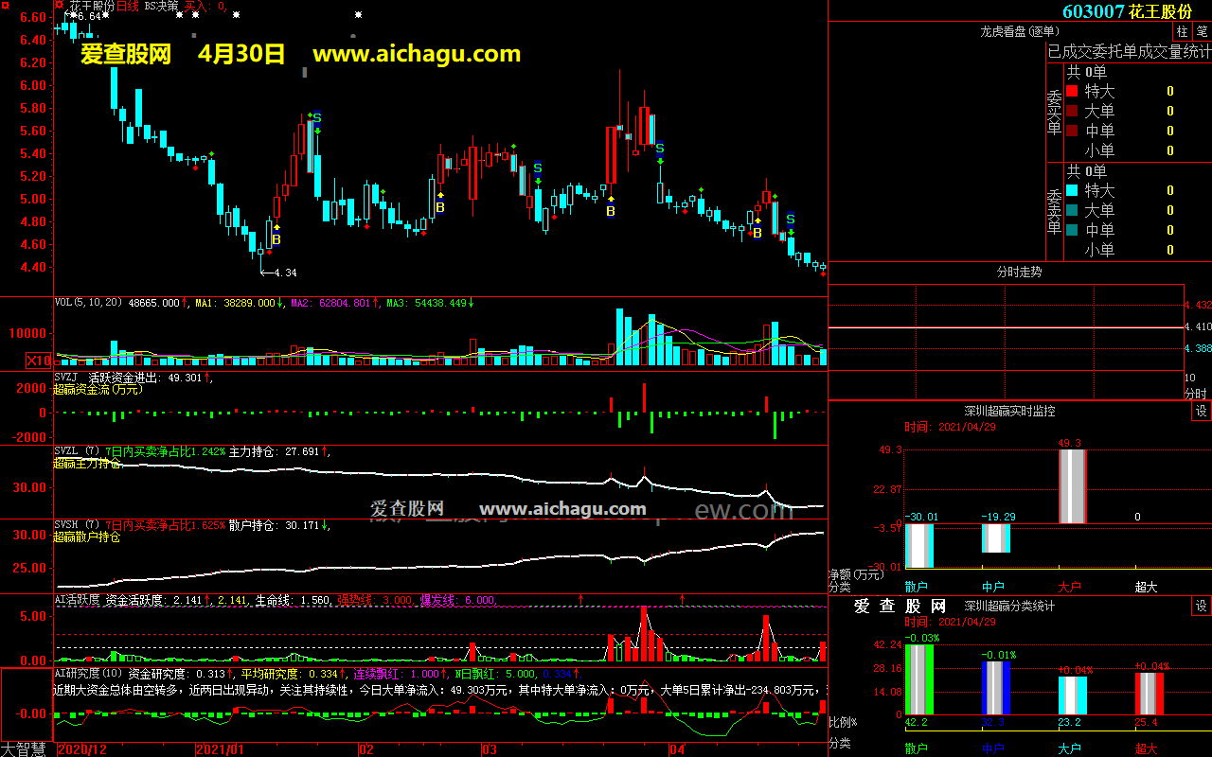
Task: Select the 04 month marker on time axis
Action: tap(676, 749)
